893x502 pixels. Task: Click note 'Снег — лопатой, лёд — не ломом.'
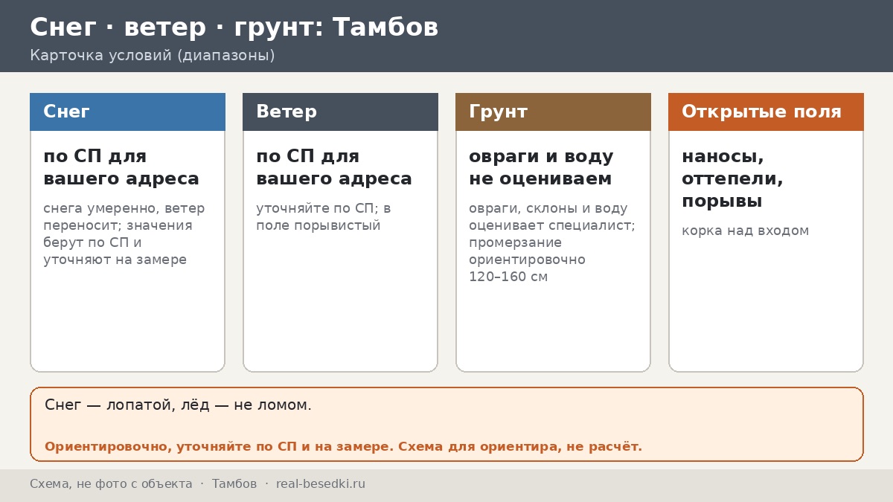[x=178, y=405]
